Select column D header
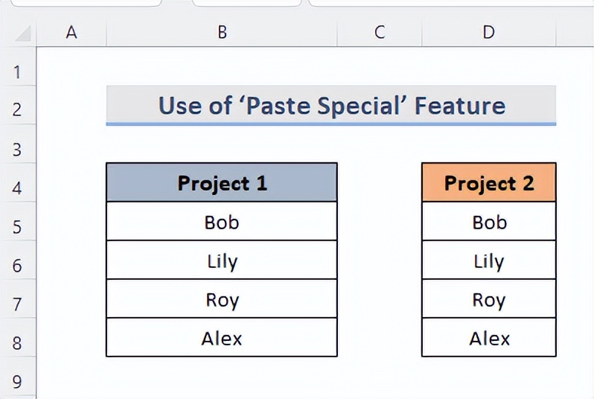The width and height of the screenshot is (594, 399). [x=489, y=33]
